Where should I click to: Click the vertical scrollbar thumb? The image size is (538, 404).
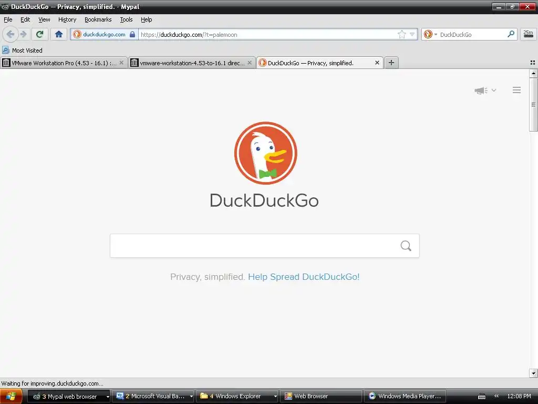tap(533, 105)
